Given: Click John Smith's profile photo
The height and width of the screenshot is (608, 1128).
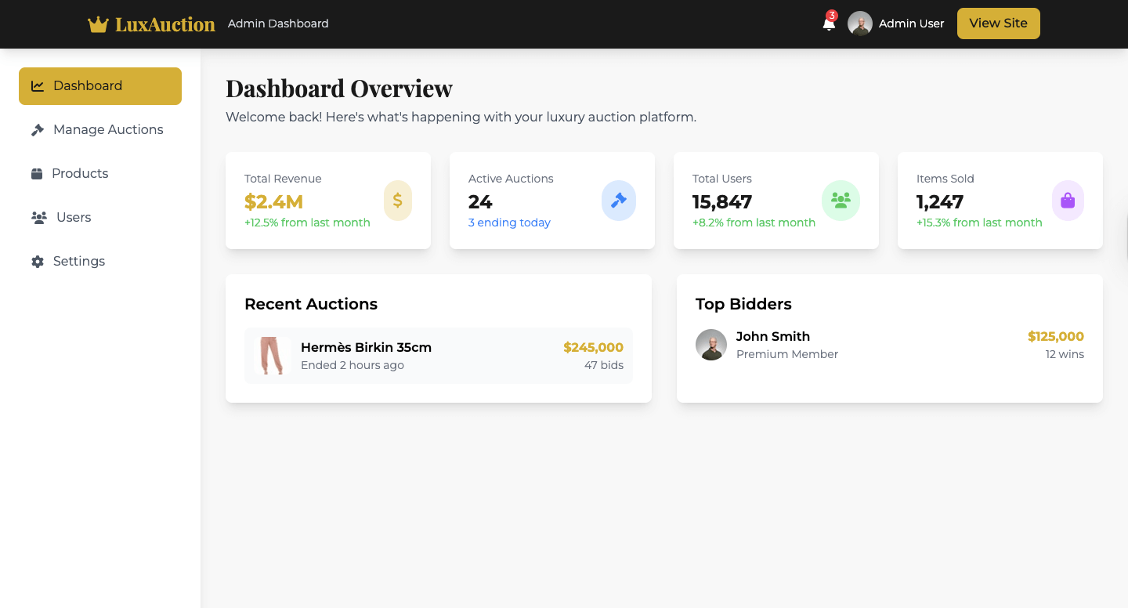Looking at the screenshot, I should click(x=711, y=345).
